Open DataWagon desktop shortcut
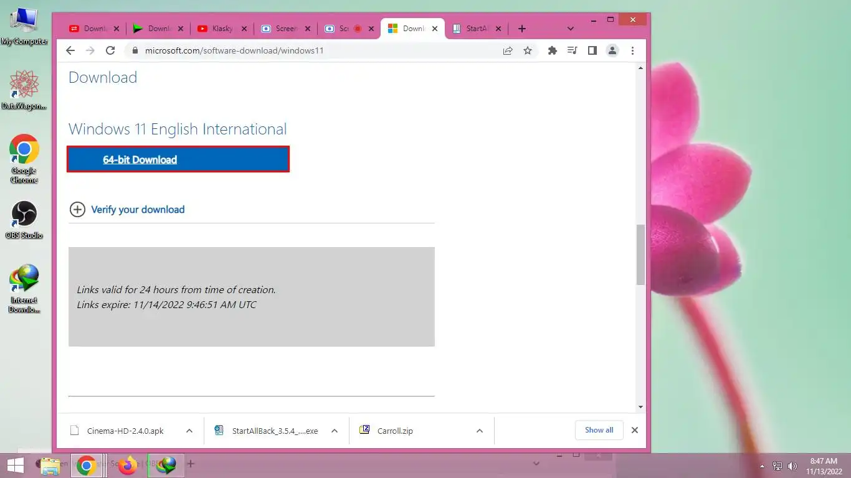The image size is (851, 478). click(x=24, y=90)
